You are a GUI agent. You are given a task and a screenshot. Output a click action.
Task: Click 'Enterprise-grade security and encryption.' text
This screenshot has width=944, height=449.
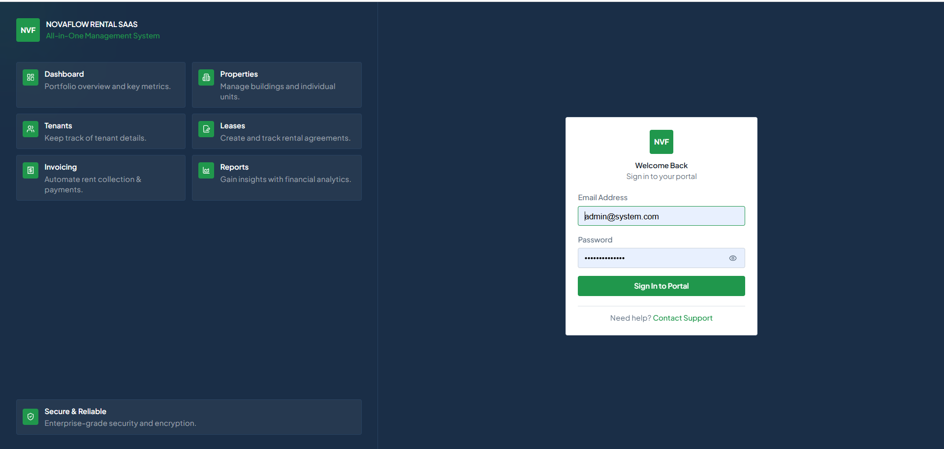pos(121,423)
